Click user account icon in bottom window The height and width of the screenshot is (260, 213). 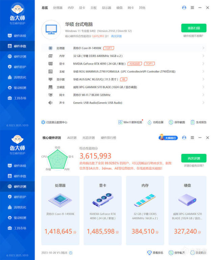tap(184, 138)
